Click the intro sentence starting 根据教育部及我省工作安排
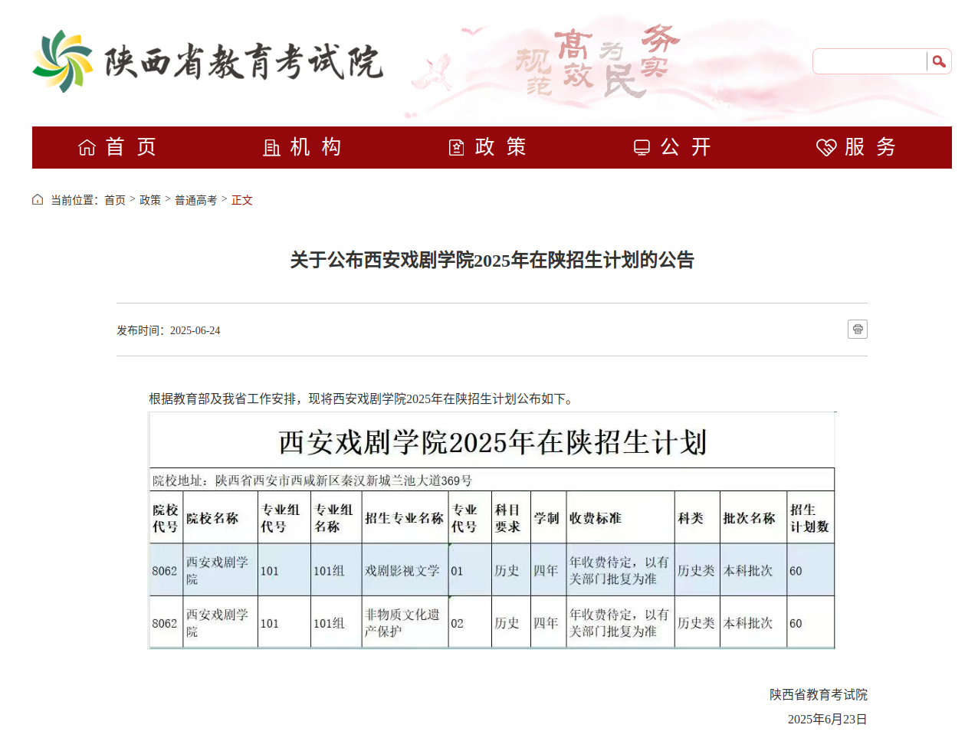This screenshot has width=978, height=738. coord(362,399)
